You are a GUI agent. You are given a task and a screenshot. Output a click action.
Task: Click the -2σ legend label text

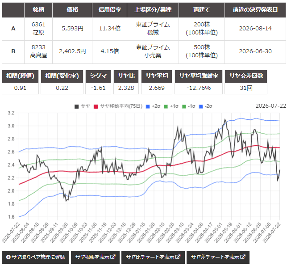pyautogui.click(x=208, y=106)
